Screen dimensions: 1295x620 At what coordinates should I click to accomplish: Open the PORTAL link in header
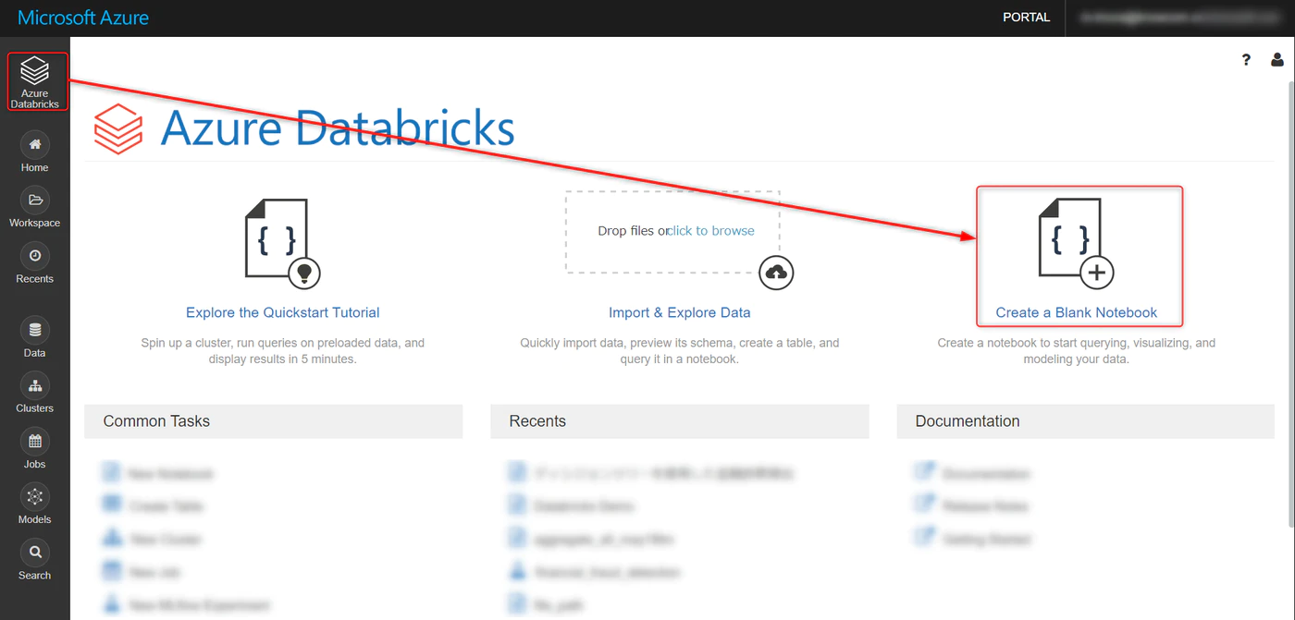1026,18
